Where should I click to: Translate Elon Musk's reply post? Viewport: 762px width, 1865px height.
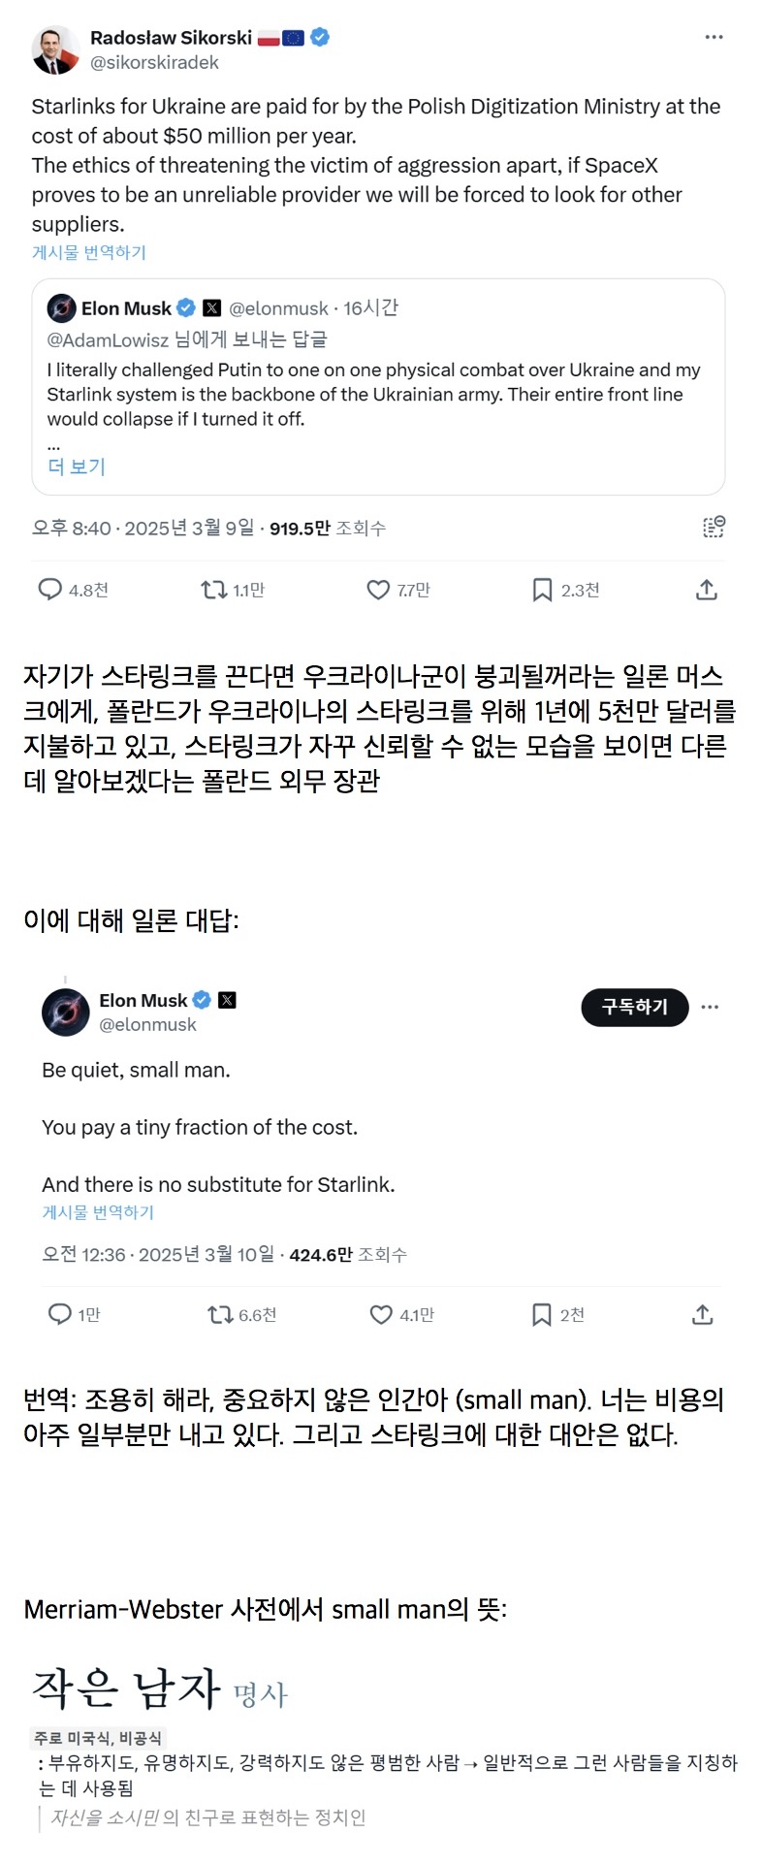tap(98, 1212)
